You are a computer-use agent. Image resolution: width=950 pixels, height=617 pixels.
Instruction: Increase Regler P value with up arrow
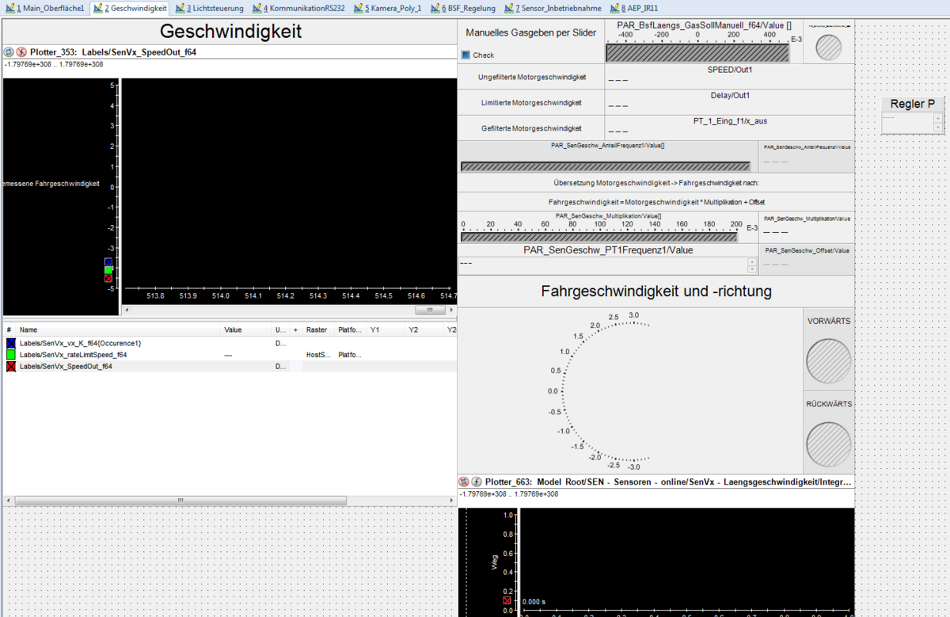(x=938, y=118)
